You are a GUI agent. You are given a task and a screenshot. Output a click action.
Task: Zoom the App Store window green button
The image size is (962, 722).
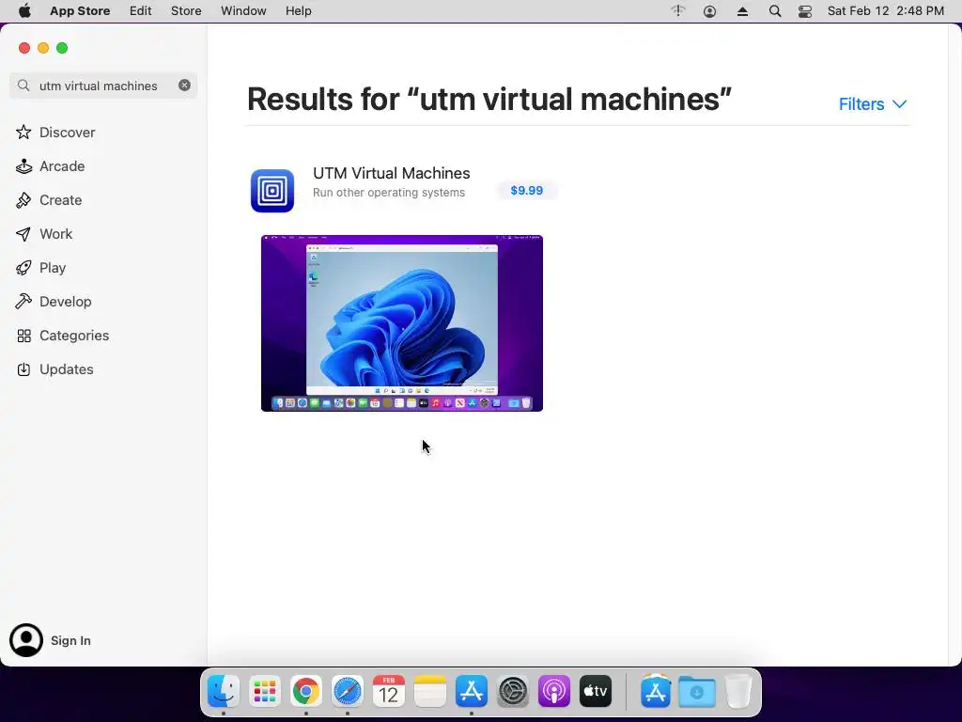(62, 48)
